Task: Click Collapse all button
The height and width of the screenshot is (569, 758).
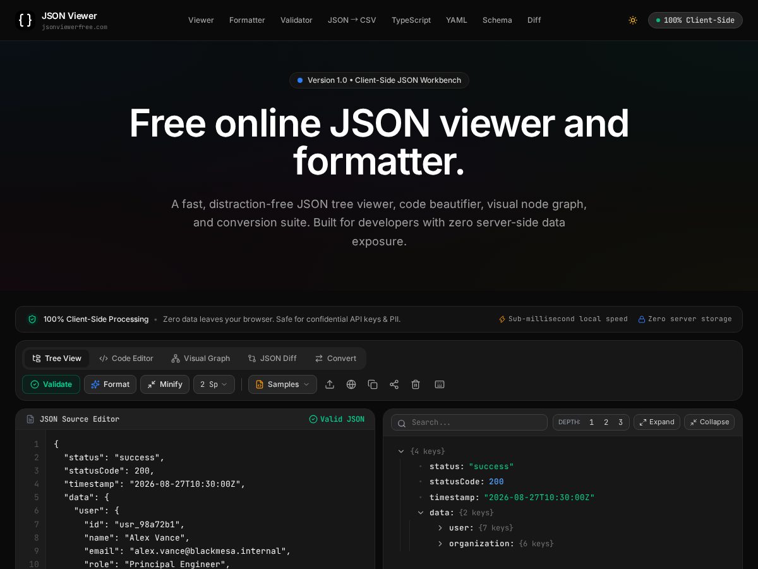Action: coord(709,422)
